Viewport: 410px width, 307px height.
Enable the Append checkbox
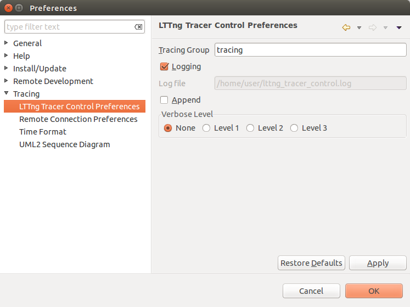coord(164,100)
